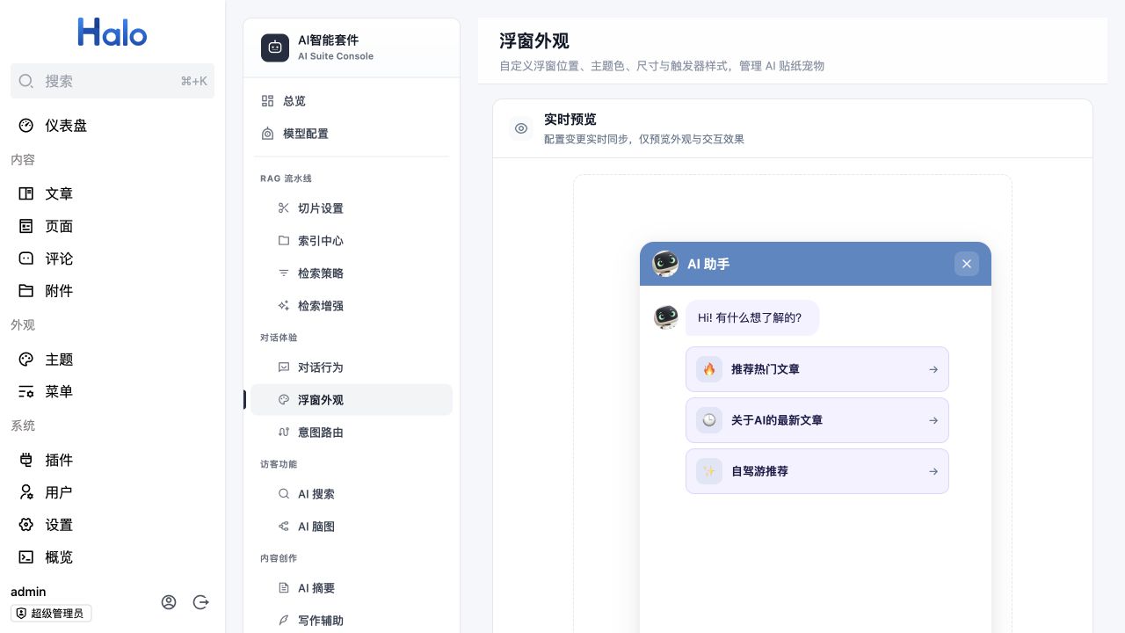Click the AI智能套件 robot icon
Screen dimensions: 1125x633
(275, 47)
